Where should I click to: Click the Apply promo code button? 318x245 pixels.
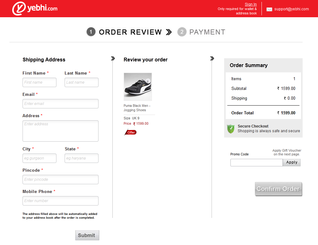292,162
